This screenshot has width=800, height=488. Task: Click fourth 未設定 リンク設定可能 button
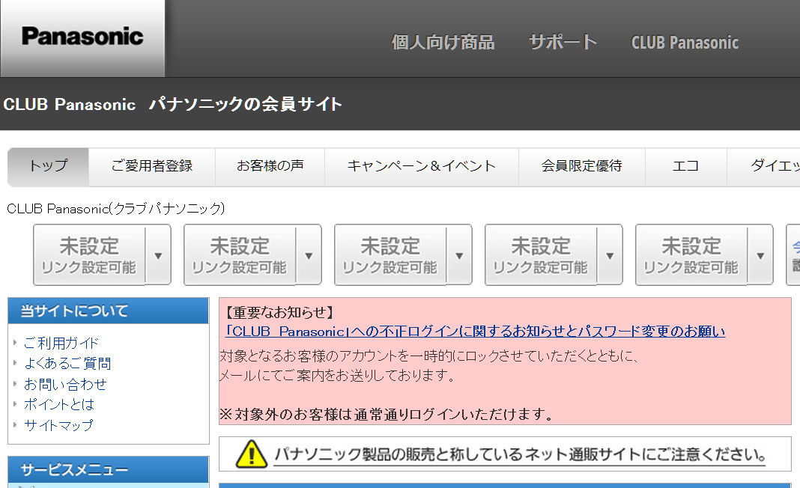point(541,255)
